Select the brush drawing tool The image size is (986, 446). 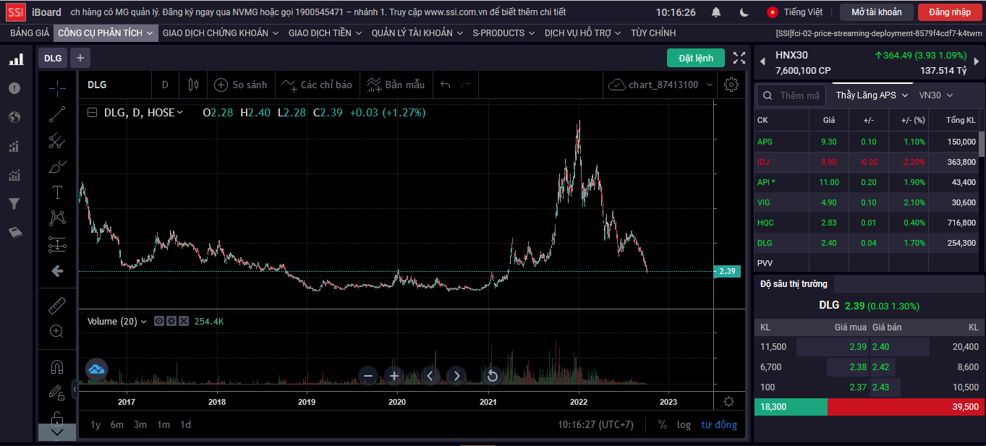click(x=57, y=167)
